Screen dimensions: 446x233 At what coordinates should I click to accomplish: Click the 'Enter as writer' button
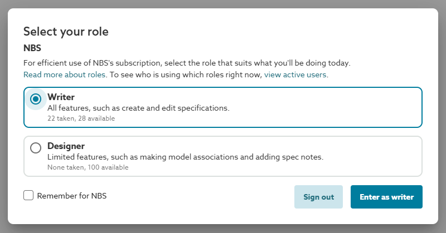coord(386,197)
